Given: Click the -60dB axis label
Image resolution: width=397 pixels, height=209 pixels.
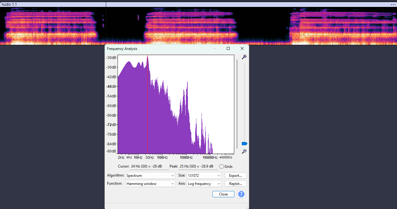Looking at the screenshot, I should (x=112, y=106).
